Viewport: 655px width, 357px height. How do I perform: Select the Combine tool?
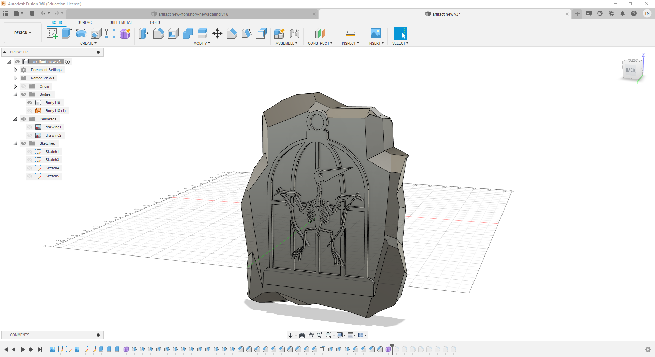pos(188,33)
